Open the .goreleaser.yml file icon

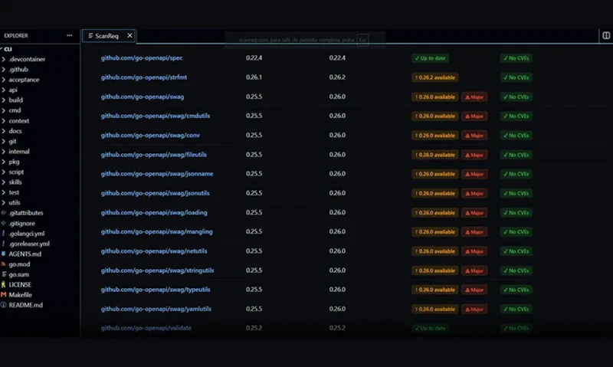coord(4,244)
